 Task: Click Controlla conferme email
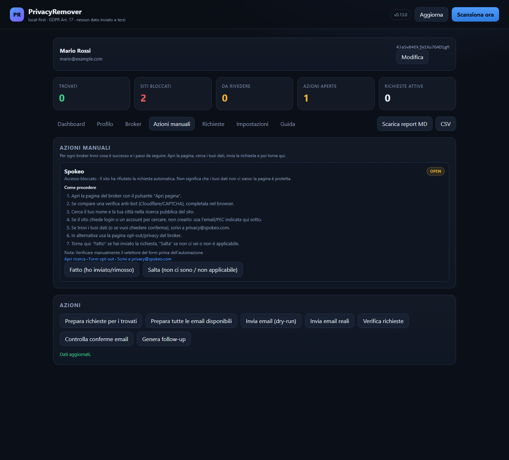(x=96, y=339)
